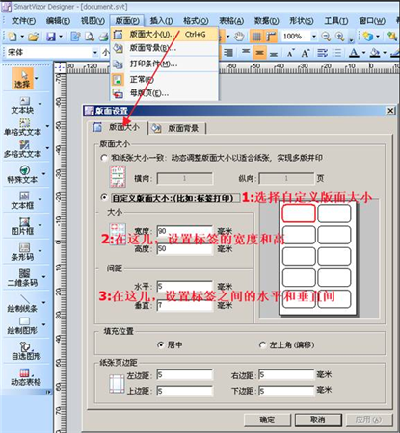Select 自定义版面大小 radio option
Screen dimensions: 400x433
104,198
